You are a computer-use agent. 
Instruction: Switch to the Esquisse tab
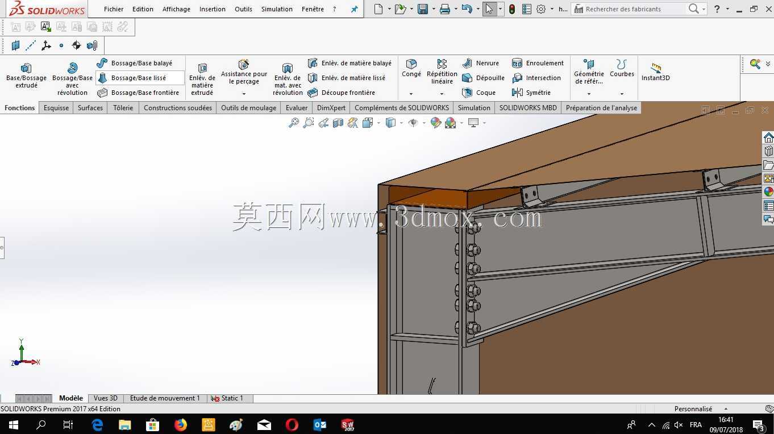pyautogui.click(x=56, y=108)
